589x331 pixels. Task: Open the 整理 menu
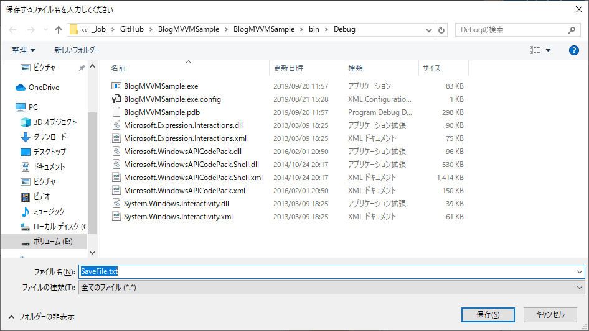pyautogui.click(x=23, y=50)
